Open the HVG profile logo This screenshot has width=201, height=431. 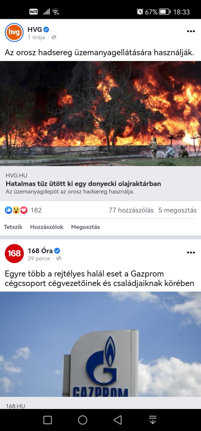(14, 32)
